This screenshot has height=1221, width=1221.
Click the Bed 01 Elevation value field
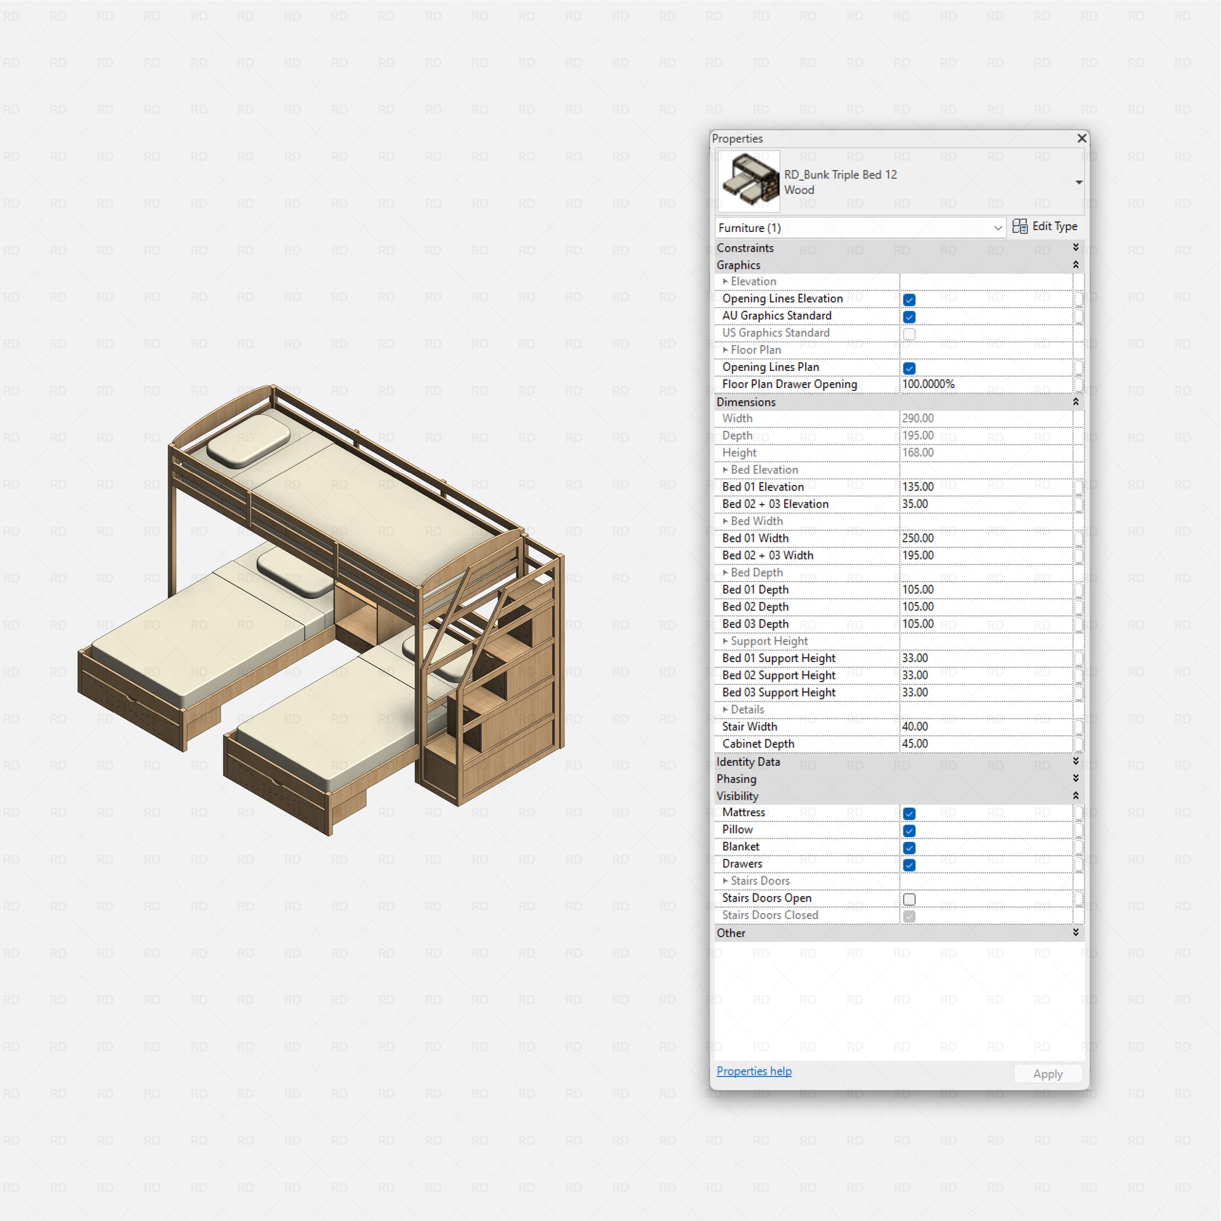985,487
